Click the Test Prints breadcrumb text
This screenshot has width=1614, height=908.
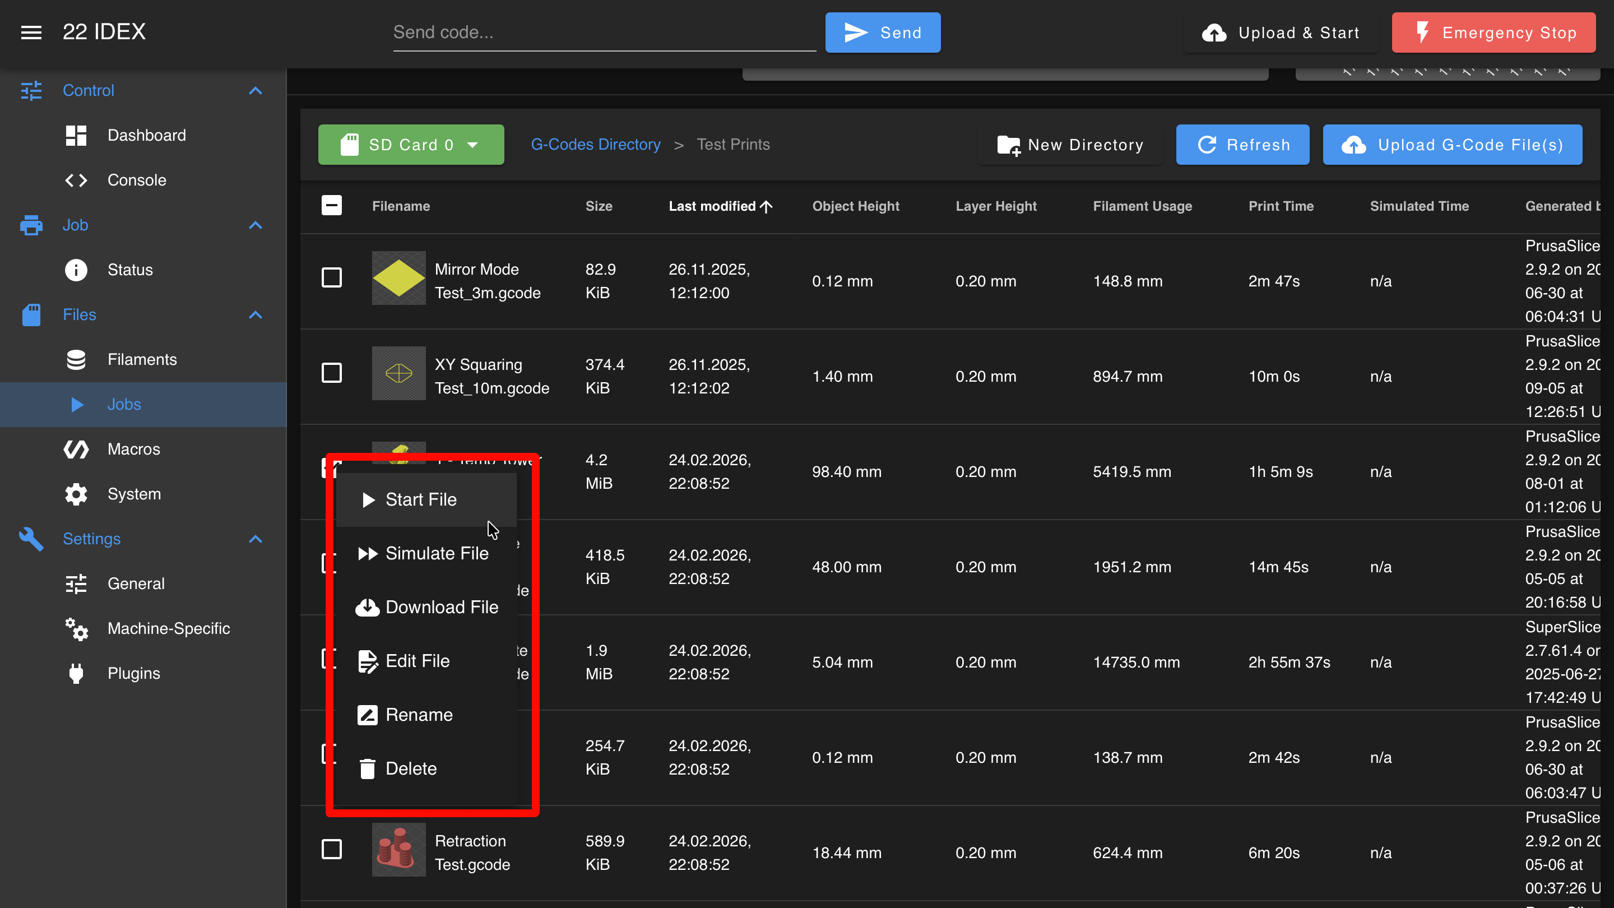click(x=733, y=145)
